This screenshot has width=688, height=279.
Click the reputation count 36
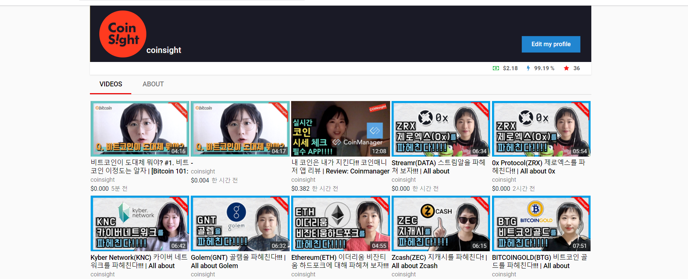pos(576,68)
